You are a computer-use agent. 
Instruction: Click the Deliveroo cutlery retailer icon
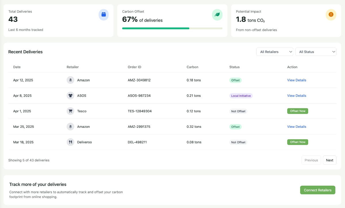click(70, 142)
